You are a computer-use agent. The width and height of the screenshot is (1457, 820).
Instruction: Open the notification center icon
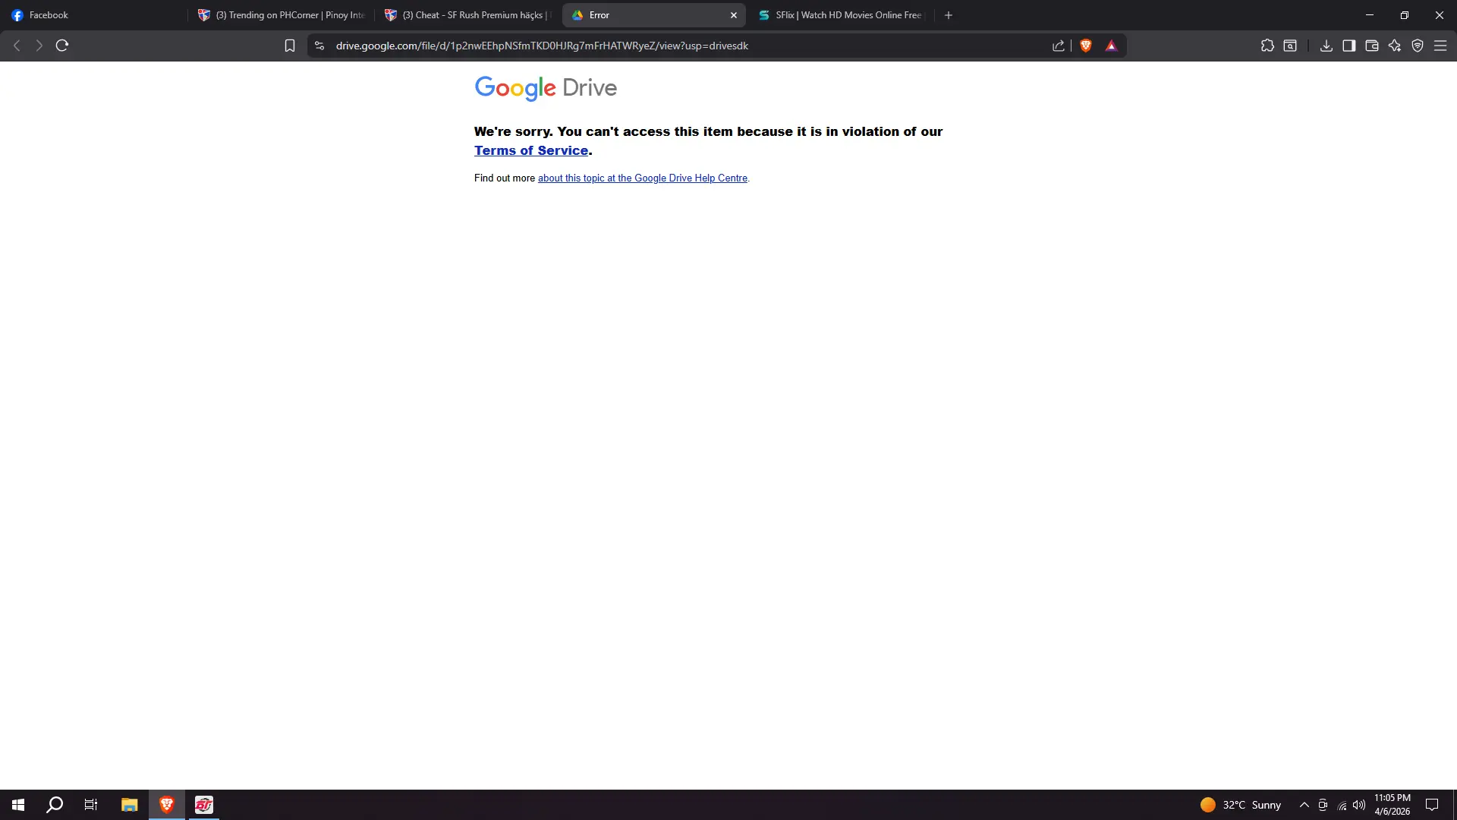click(1432, 805)
